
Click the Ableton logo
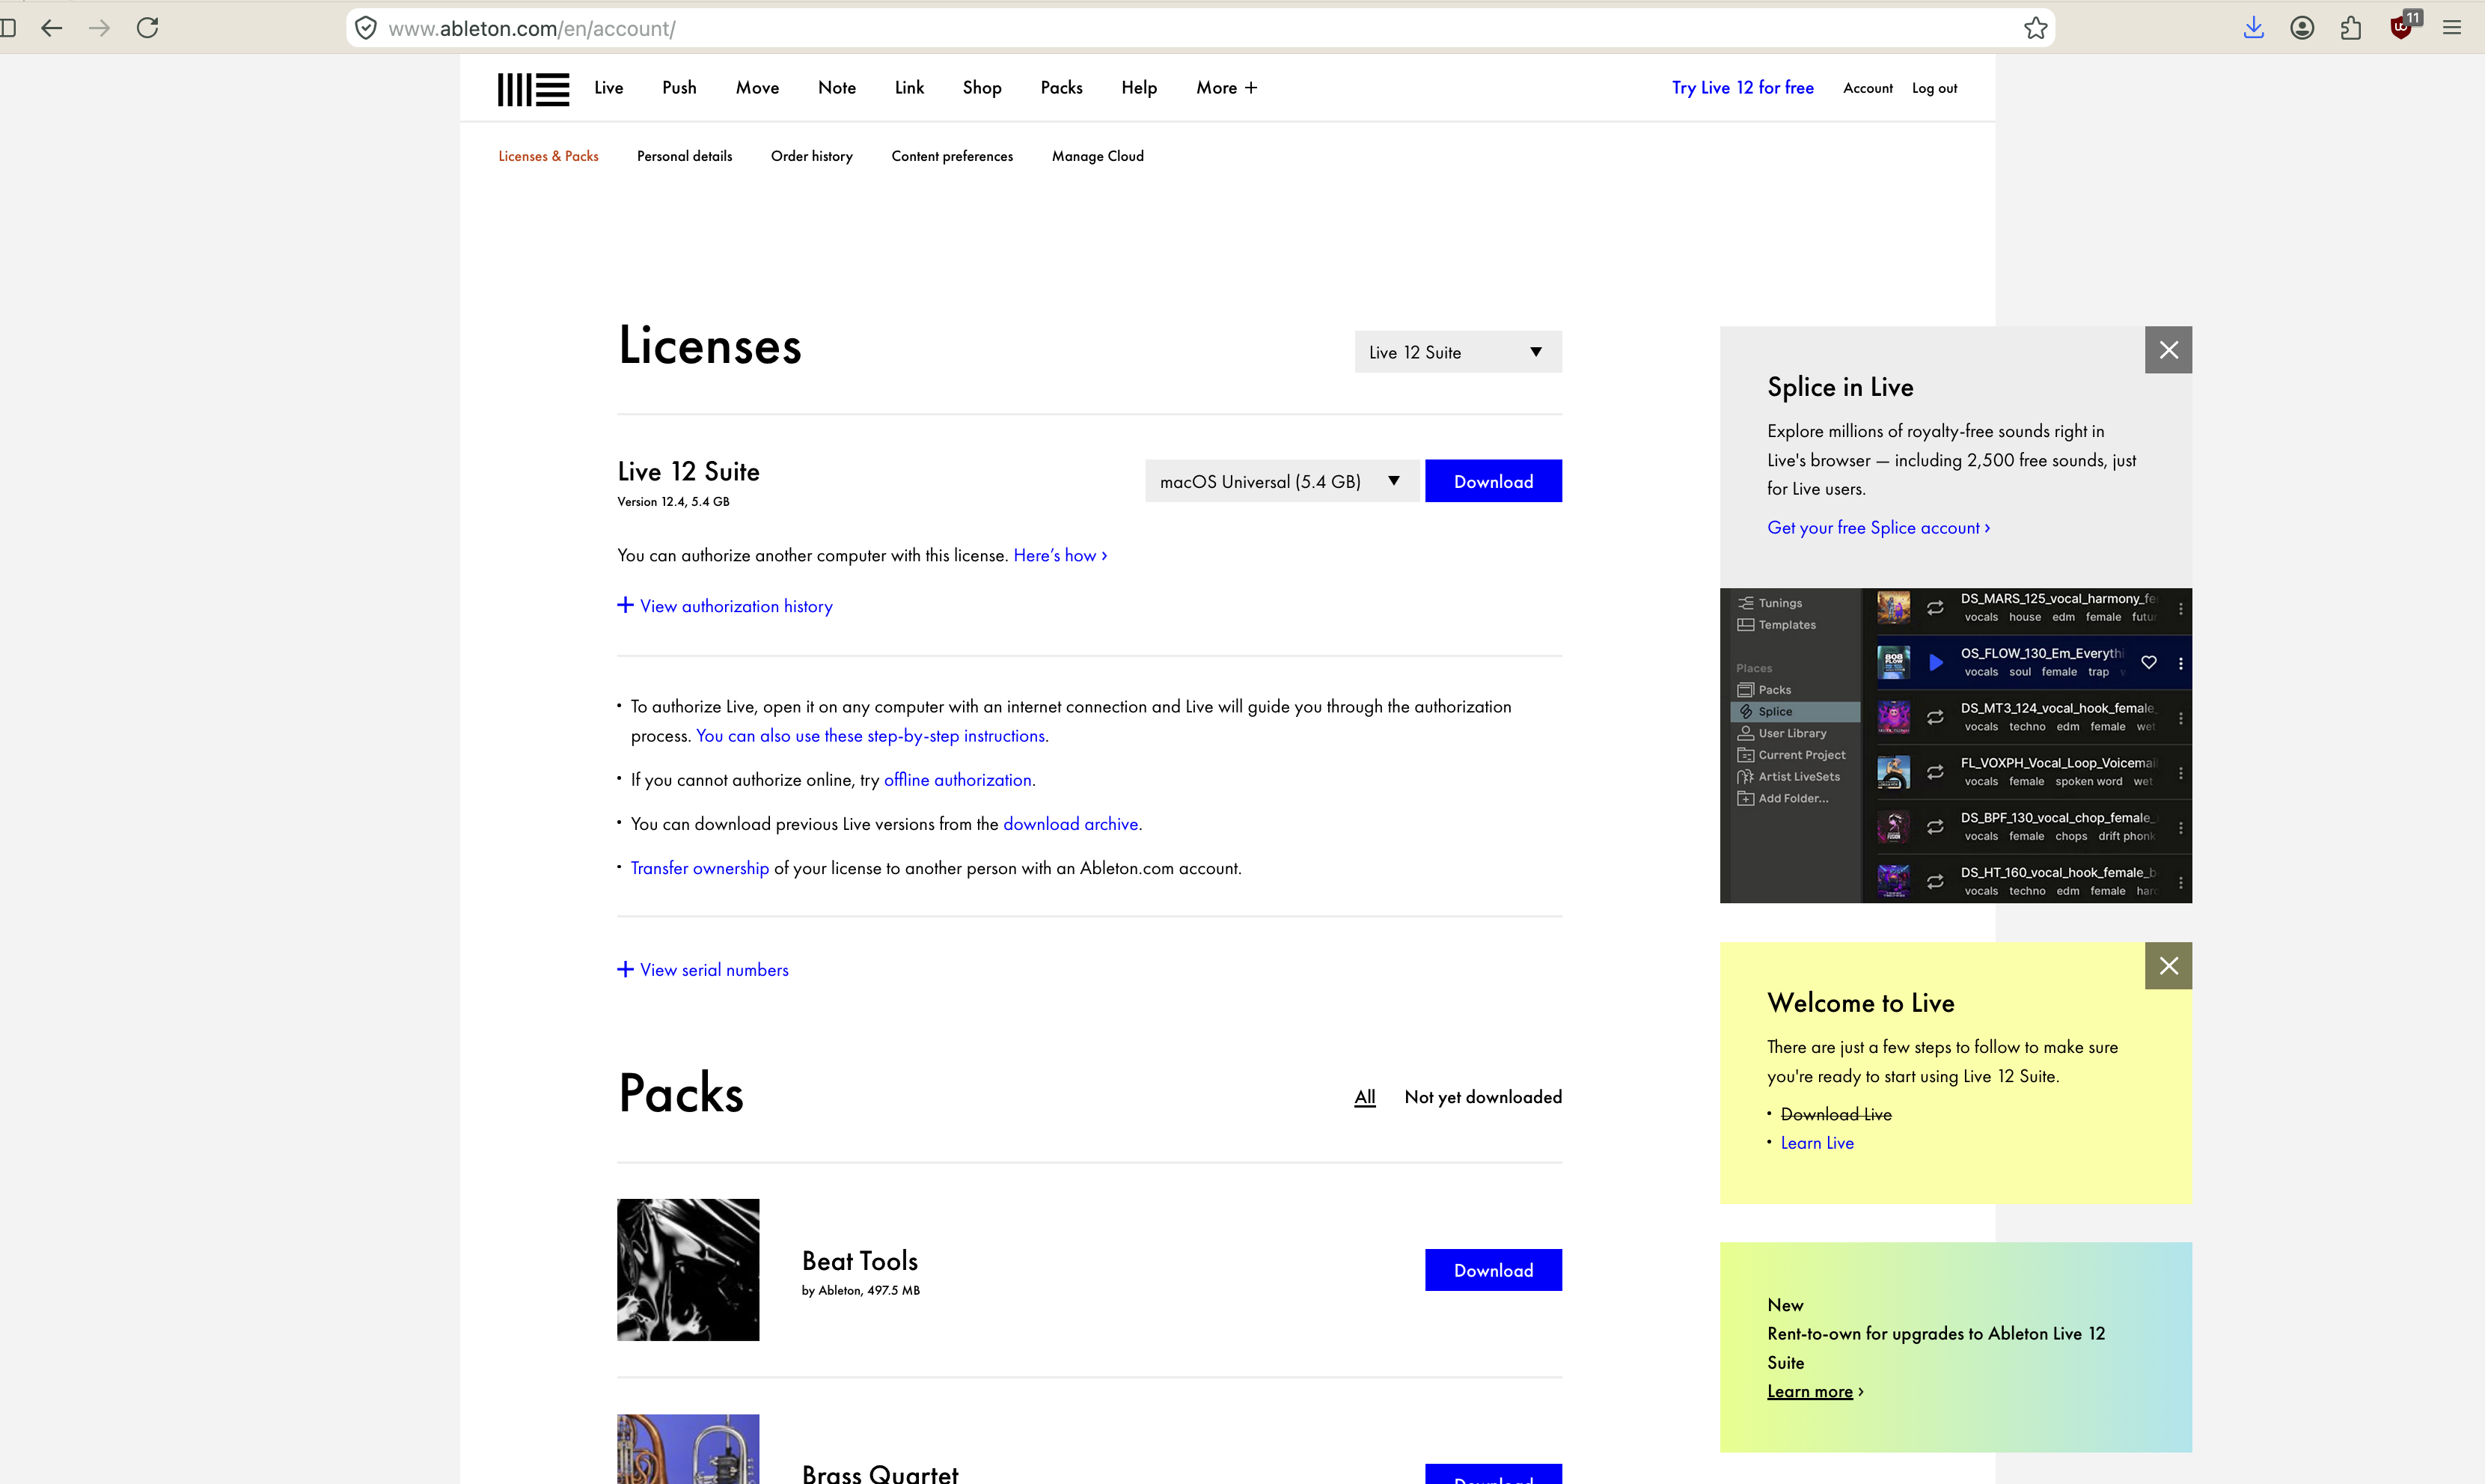click(533, 89)
